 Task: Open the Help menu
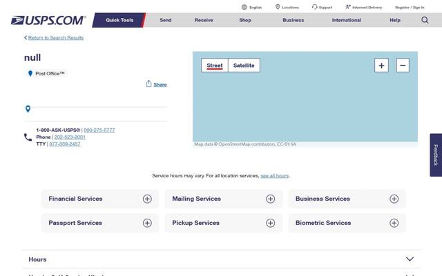click(x=395, y=20)
